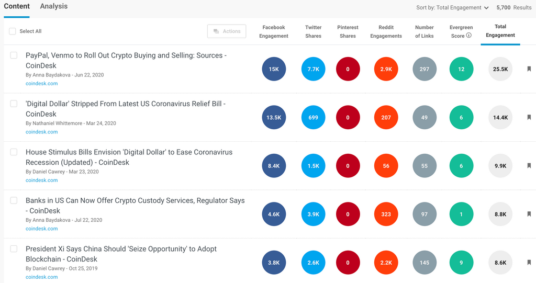Check the Select All checkbox
The width and height of the screenshot is (536, 283).
pyautogui.click(x=13, y=31)
